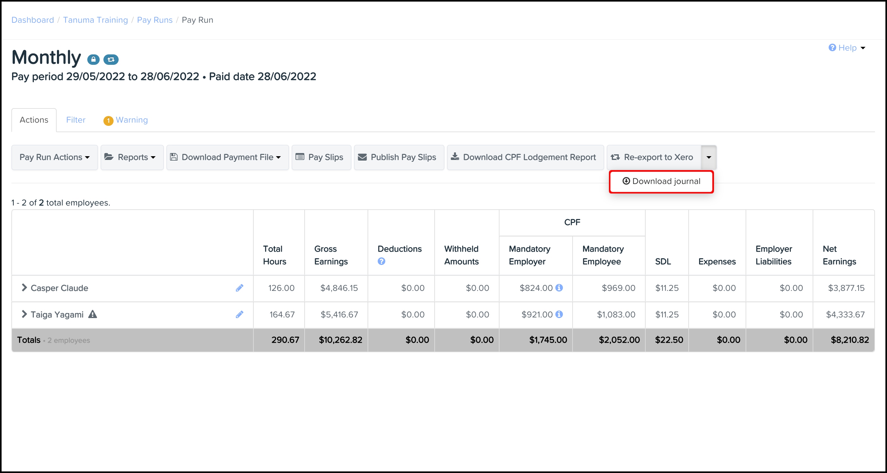Open Download Payment File dropdown
Viewport: 887px width, 473px height.
(227, 157)
